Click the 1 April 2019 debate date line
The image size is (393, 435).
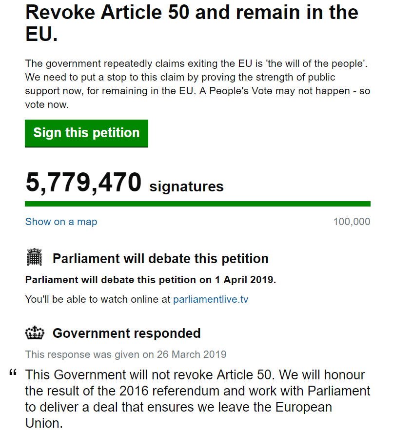click(151, 280)
